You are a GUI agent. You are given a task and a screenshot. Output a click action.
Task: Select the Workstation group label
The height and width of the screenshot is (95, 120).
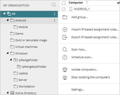27,86
